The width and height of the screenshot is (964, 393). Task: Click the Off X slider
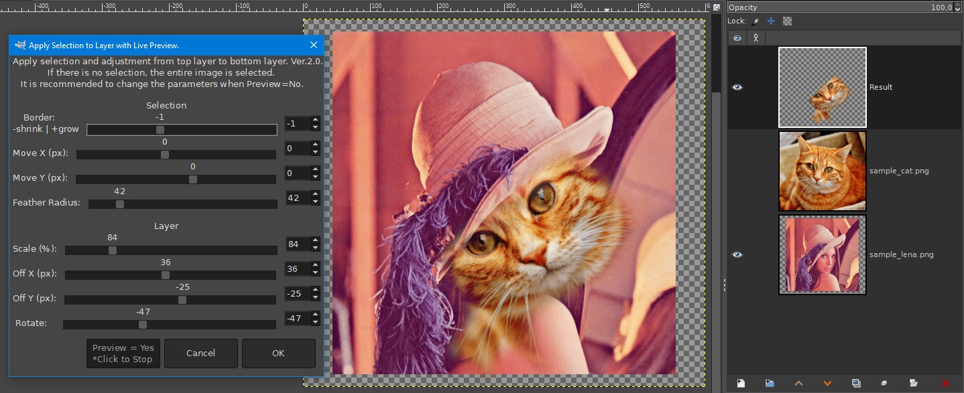[170, 275]
